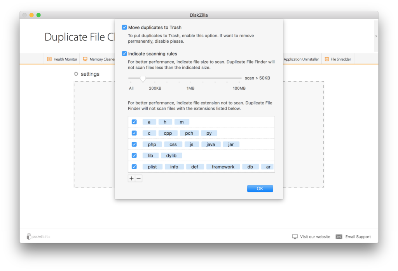
Task: Select the 'framework' extension tag
Action: pyautogui.click(x=223, y=167)
